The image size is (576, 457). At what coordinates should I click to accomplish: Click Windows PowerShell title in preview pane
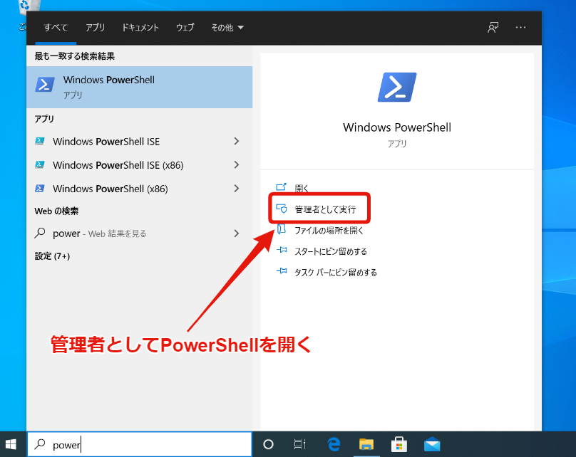pos(397,127)
